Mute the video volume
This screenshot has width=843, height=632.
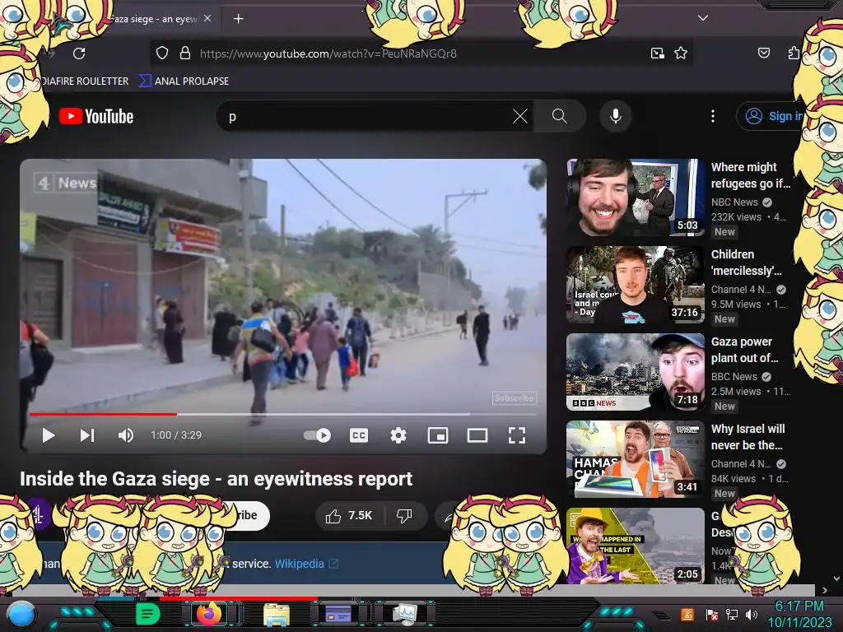(126, 435)
